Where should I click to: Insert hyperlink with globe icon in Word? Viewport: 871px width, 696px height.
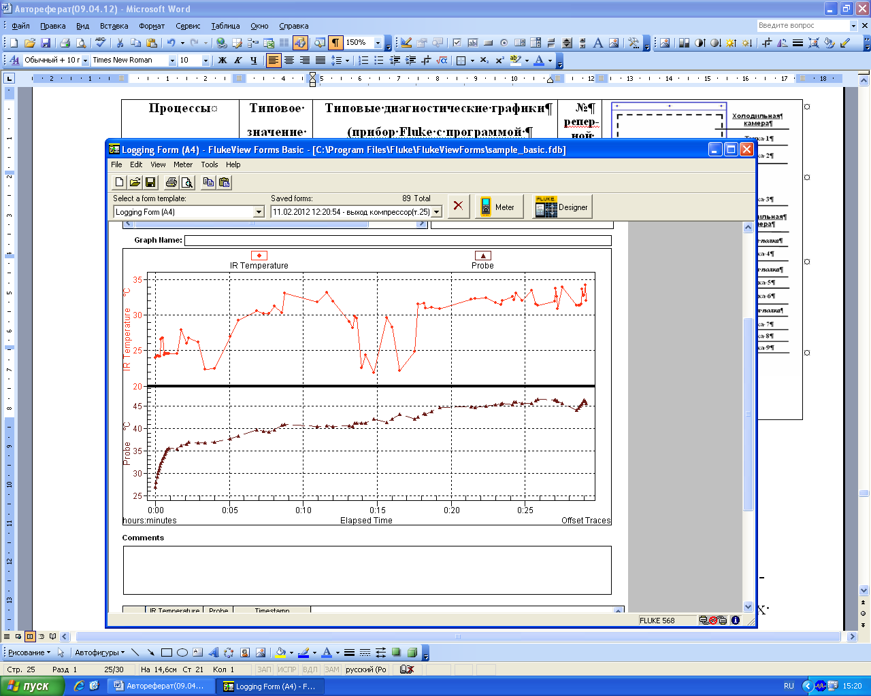(x=221, y=43)
